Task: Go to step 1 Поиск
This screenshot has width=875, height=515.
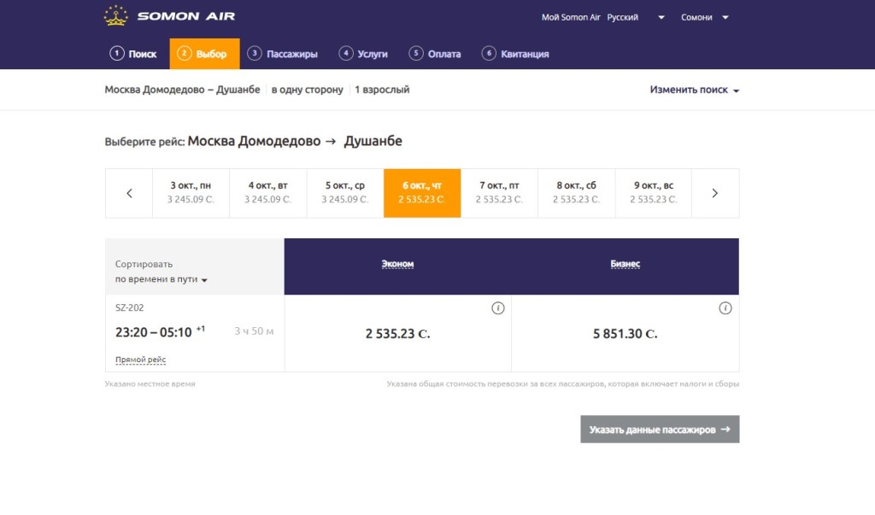Action: tap(133, 54)
